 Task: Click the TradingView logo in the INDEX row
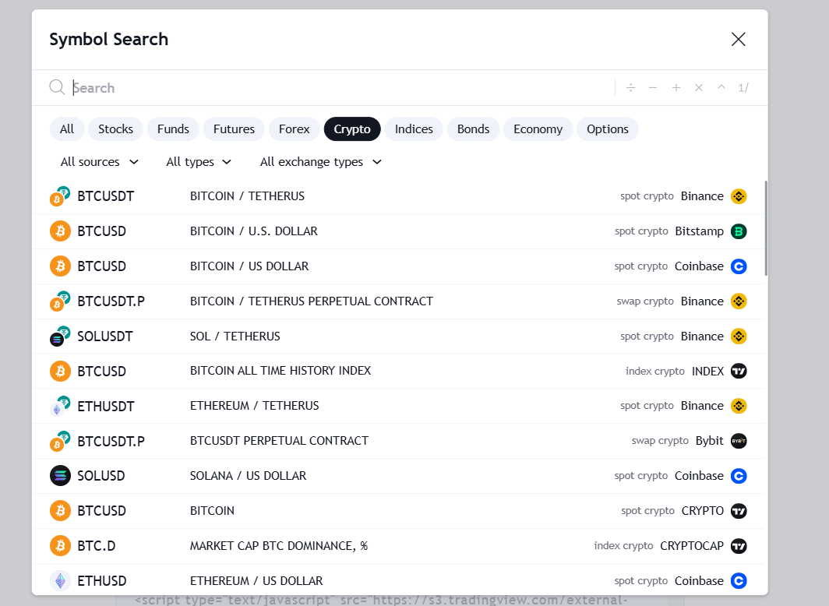pyautogui.click(x=739, y=371)
